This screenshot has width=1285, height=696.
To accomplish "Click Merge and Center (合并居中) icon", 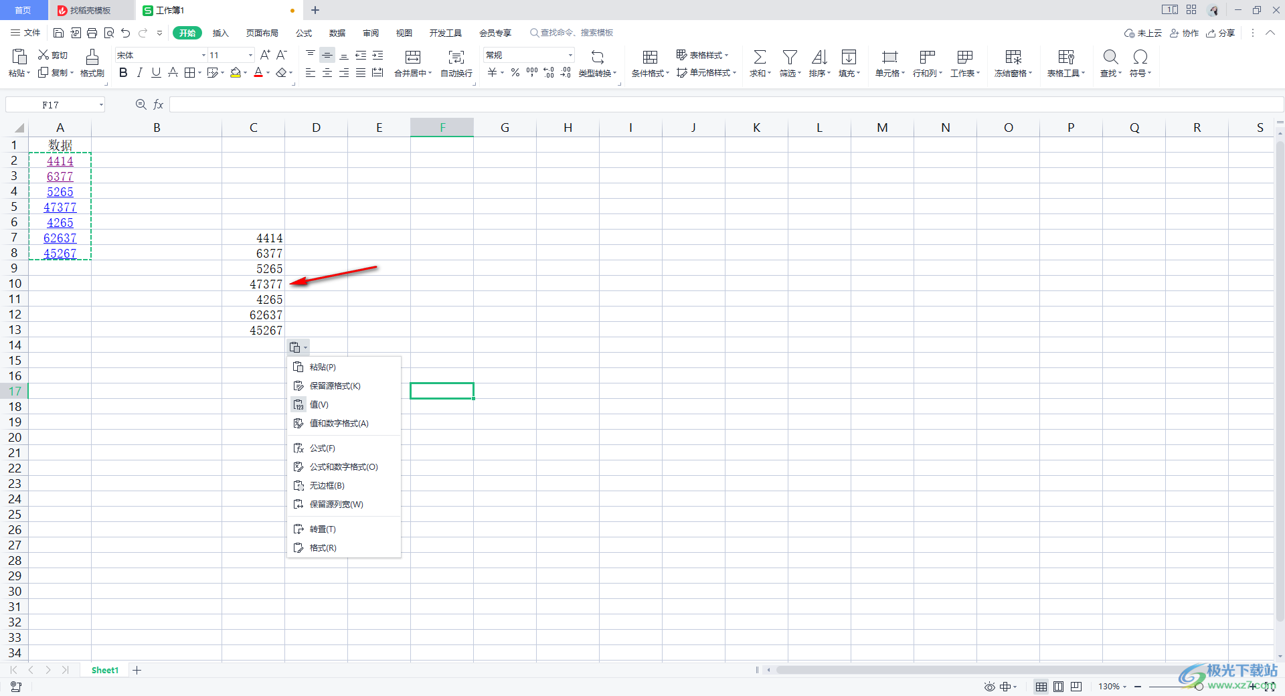I will click(x=413, y=57).
